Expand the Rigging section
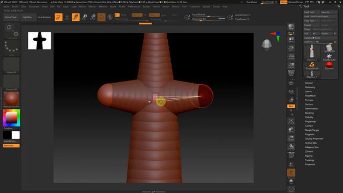The width and height of the screenshot is (343, 193). (309, 156)
